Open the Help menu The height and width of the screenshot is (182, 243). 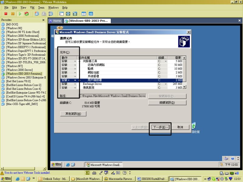pos(65,8)
